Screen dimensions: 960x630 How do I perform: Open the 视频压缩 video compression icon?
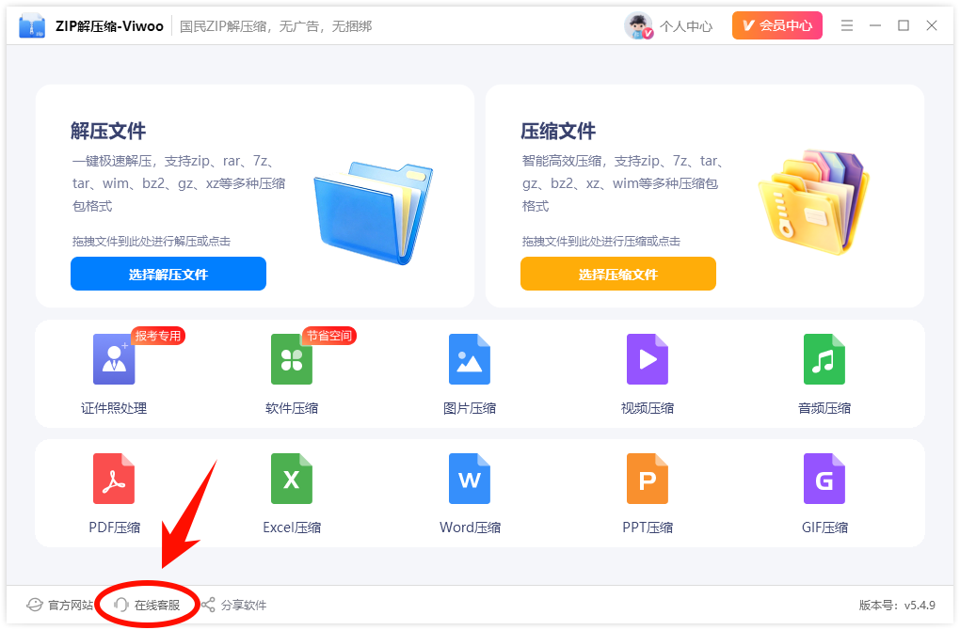648,359
